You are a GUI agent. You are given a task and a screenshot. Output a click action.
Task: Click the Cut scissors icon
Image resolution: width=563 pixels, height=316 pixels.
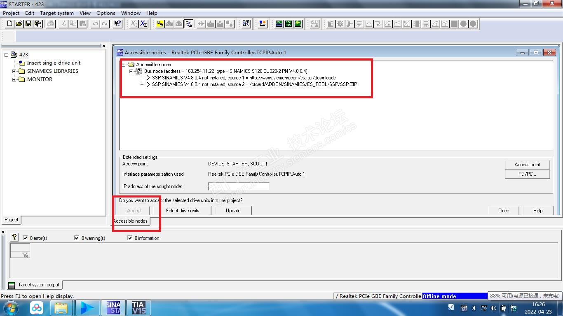(63, 24)
